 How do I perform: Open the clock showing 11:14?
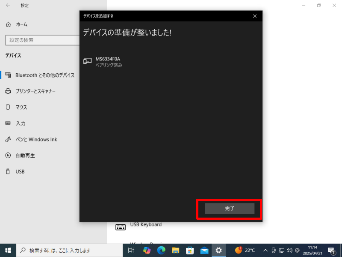tap(313, 251)
